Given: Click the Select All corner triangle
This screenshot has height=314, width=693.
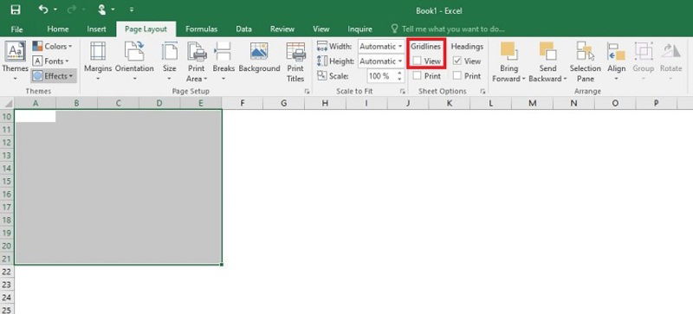Looking at the screenshot, I should tap(8, 103).
